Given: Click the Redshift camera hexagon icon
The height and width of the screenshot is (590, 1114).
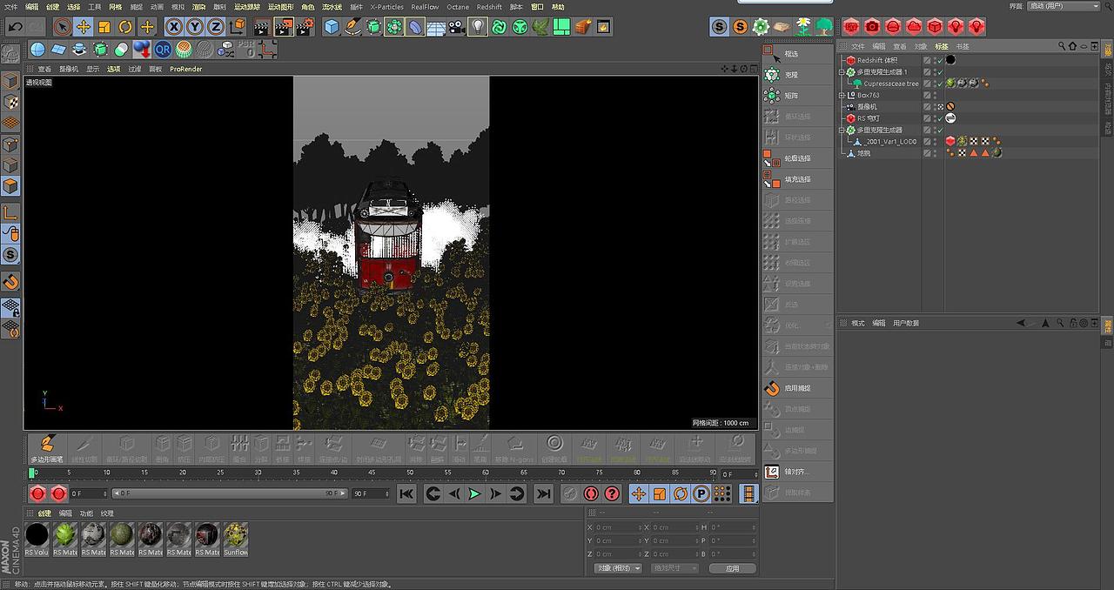Looking at the screenshot, I should pyautogui.click(x=872, y=27).
